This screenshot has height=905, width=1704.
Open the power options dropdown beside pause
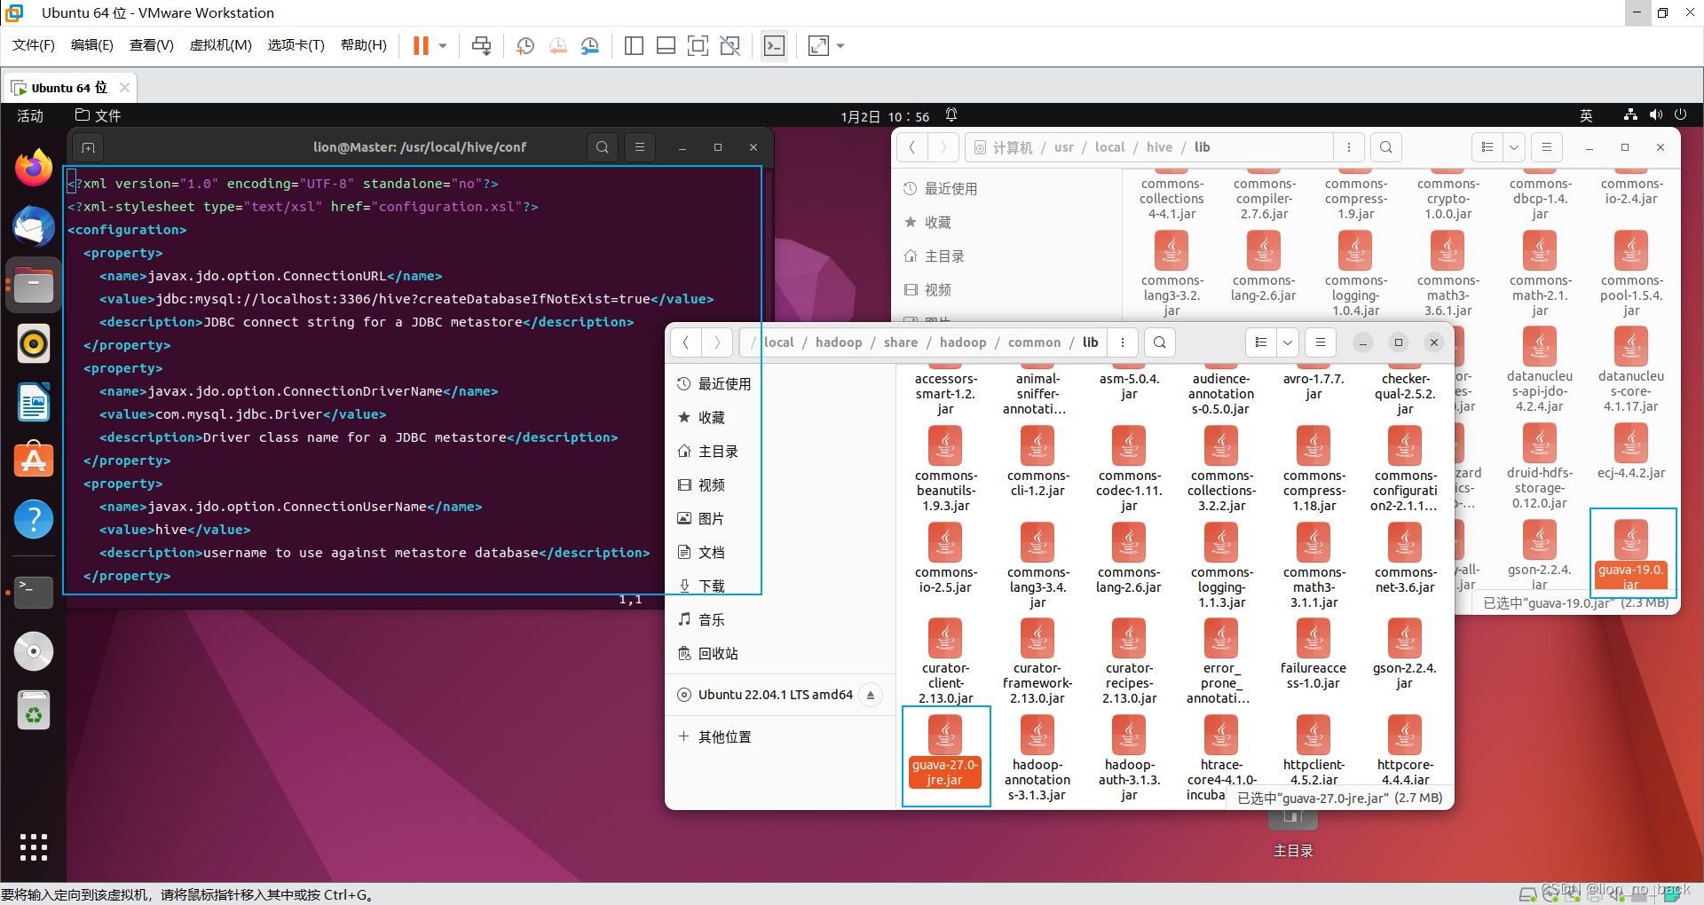click(443, 45)
